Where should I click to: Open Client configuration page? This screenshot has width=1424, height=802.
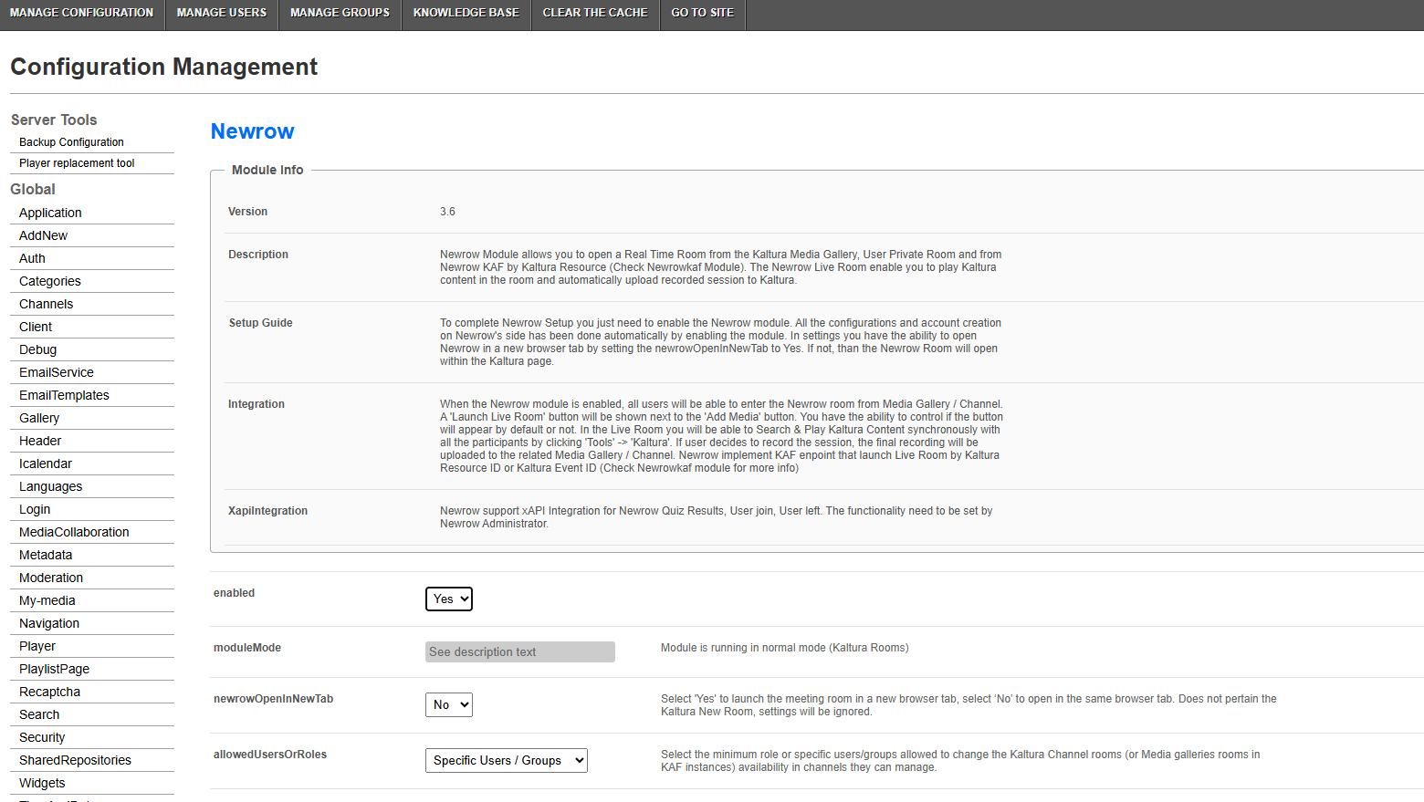(36, 327)
